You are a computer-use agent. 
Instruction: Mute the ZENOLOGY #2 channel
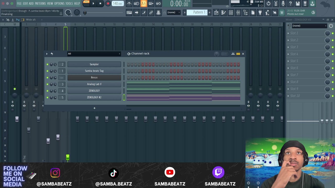[x=47, y=97]
